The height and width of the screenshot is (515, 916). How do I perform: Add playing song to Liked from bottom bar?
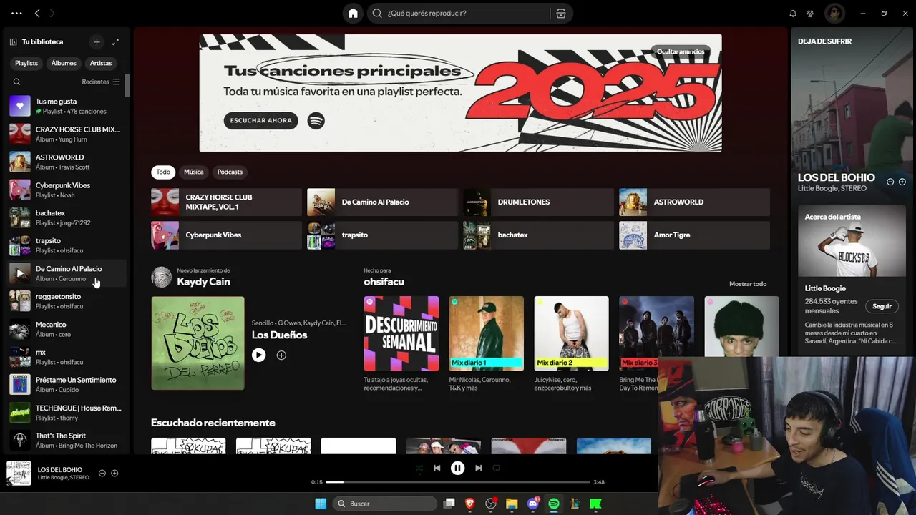coord(114,473)
